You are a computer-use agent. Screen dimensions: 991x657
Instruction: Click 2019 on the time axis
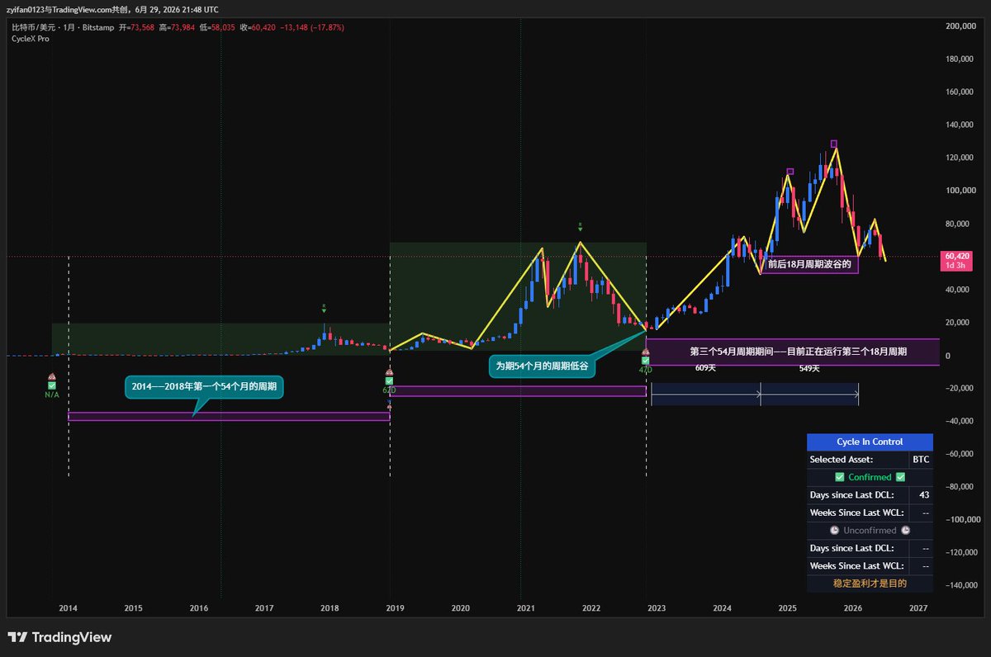pos(395,608)
